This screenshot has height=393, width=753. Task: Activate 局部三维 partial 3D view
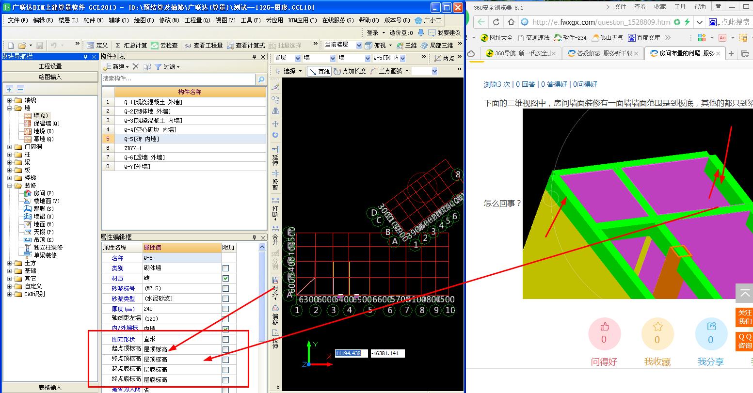(x=437, y=45)
